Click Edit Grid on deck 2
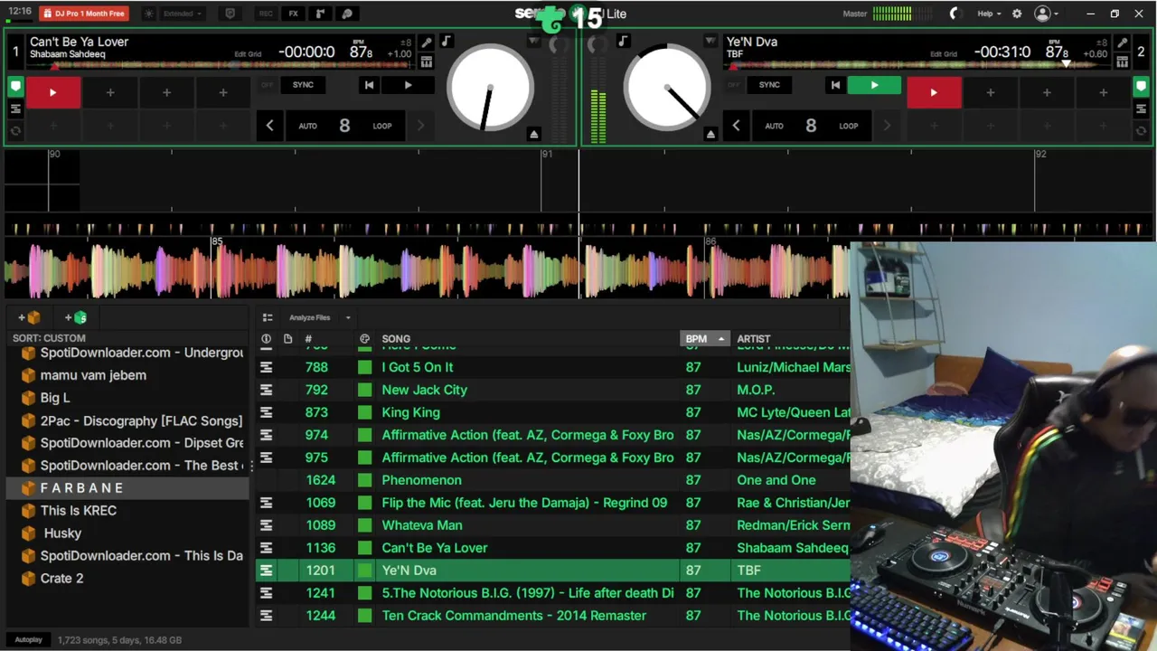This screenshot has height=651, width=1157. pos(944,54)
